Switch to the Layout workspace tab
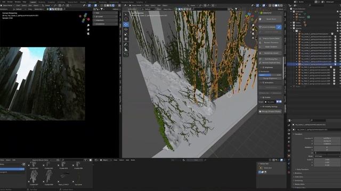 (x=33, y=2)
